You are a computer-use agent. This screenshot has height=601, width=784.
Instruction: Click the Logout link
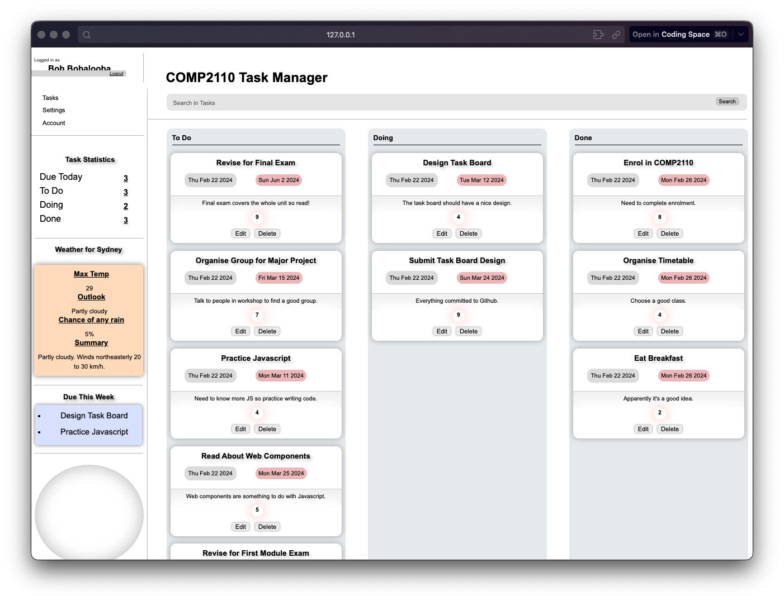point(116,74)
